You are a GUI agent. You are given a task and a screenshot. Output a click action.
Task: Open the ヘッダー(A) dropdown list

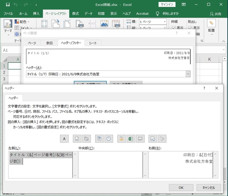pos(188,74)
